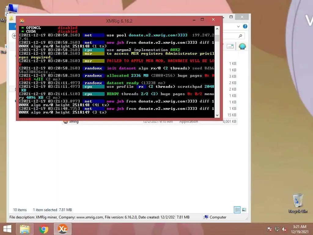Click the taskbar clock showing 3:21 AM

(x=300, y=229)
